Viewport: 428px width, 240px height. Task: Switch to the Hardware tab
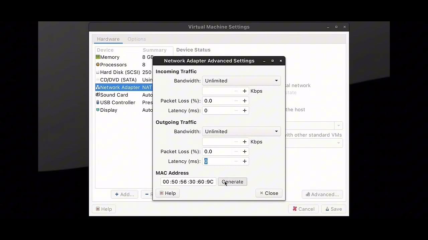click(x=108, y=39)
